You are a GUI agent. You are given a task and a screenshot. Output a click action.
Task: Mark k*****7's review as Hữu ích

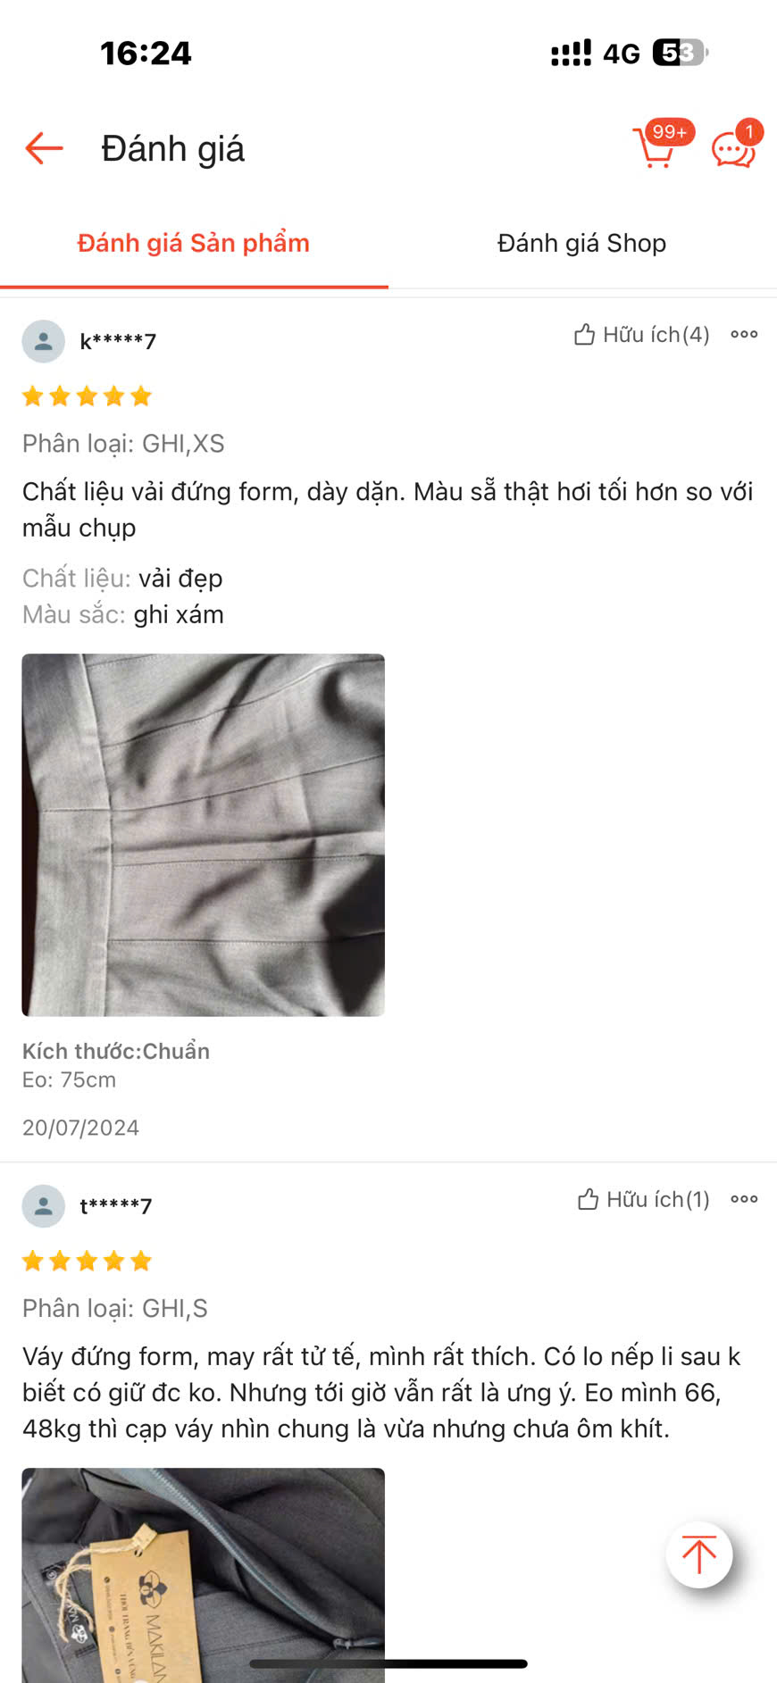[642, 335]
